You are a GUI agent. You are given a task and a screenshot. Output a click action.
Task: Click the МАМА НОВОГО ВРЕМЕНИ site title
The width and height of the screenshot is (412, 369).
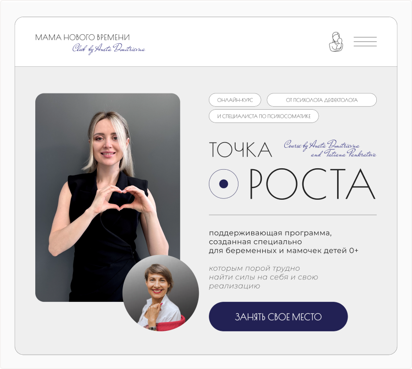(82, 37)
